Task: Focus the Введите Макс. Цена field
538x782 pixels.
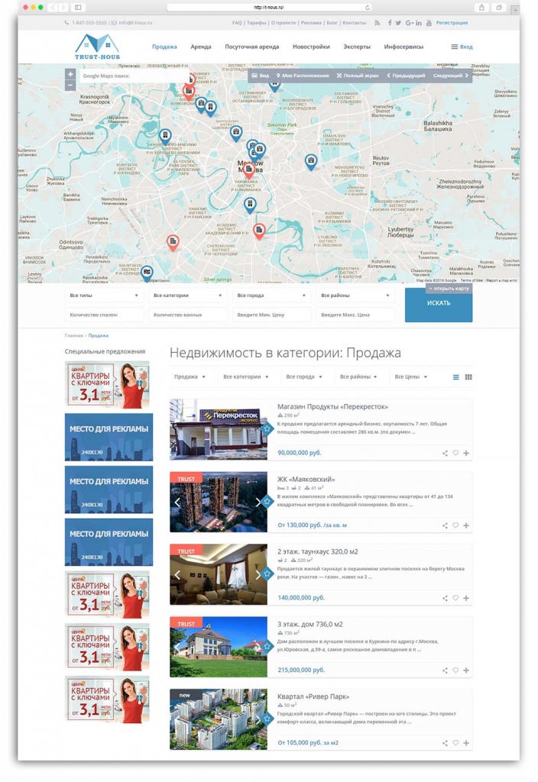Action: pos(355,315)
